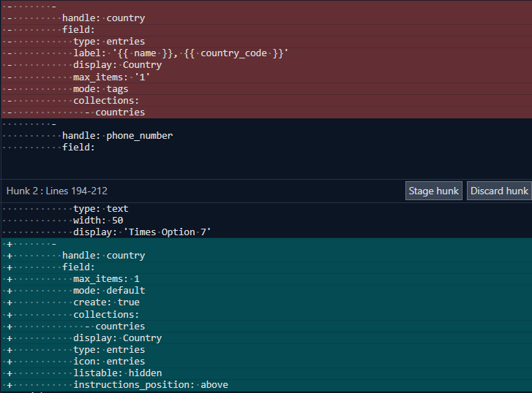Click removed line 'display: Country'

pyautogui.click(x=266, y=65)
